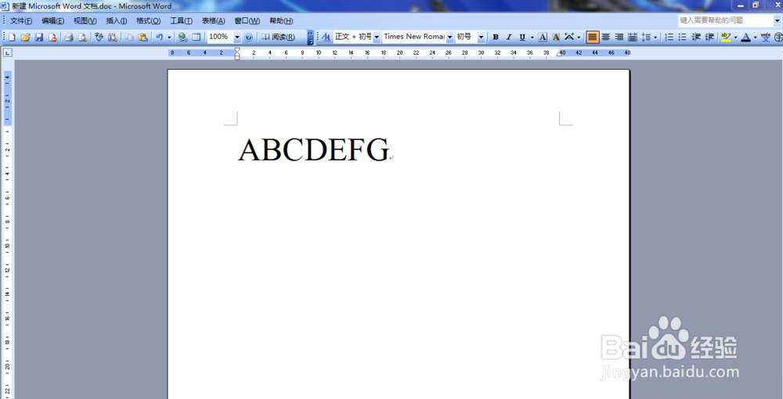Open the 工具(T) menu
Image resolution: width=783 pixels, height=399 pixels.
181,21
